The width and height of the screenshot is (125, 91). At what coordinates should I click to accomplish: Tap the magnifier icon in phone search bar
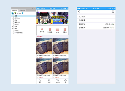click(x=38, y=11)
